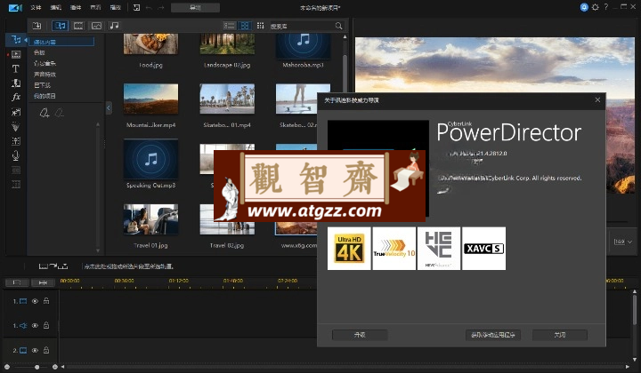Image resolution: width=641 pixels, height=373 pixels.
Task: Open the sidebar room icon below Media Room
Action: pos(15,54)
